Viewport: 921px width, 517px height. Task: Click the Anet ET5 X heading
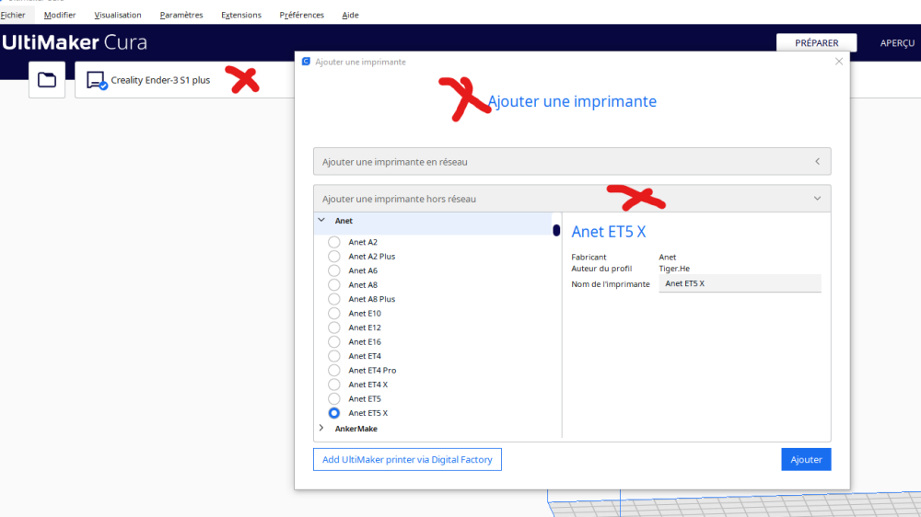coord(609,232)
